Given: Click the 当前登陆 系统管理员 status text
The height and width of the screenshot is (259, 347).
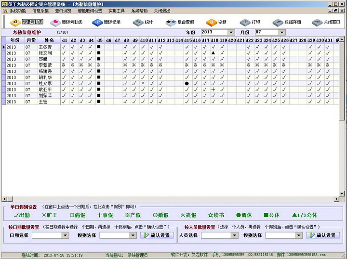Looking at the screenshot, I should [x=127, y=255].
